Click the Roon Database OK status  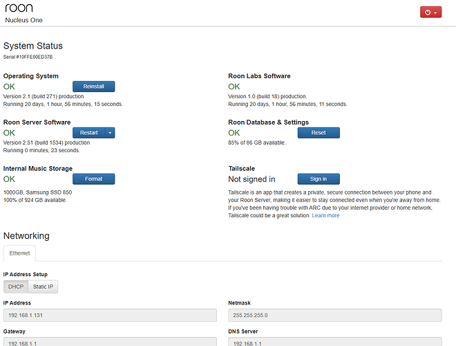pos(234,133)
